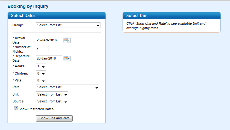Viewport: 230px width, 130px height.
Task: Expand the Group dropdown list
Action: point(68,25)
